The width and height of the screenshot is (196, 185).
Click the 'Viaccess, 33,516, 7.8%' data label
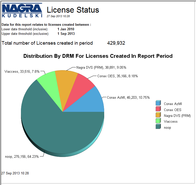tap(22, 71)
